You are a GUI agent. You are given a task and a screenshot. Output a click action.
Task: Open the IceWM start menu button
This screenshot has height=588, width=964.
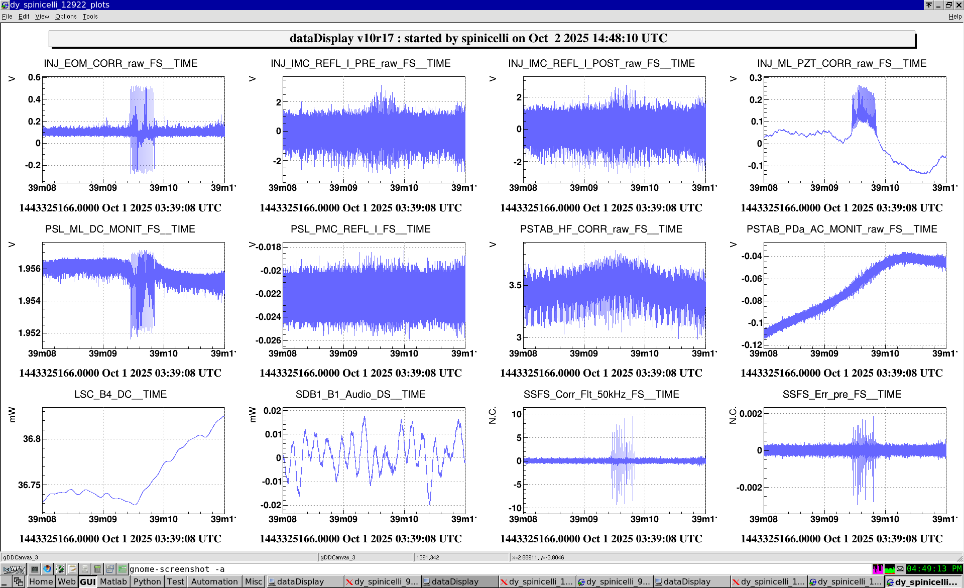(x=14, y=569)
